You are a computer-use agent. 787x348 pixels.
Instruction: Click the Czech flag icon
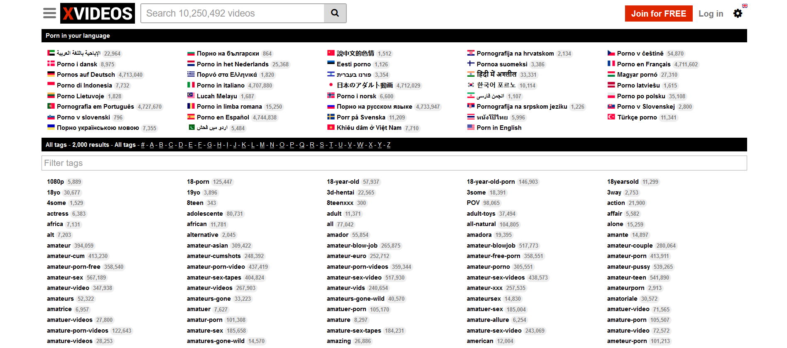pos(611,53)
